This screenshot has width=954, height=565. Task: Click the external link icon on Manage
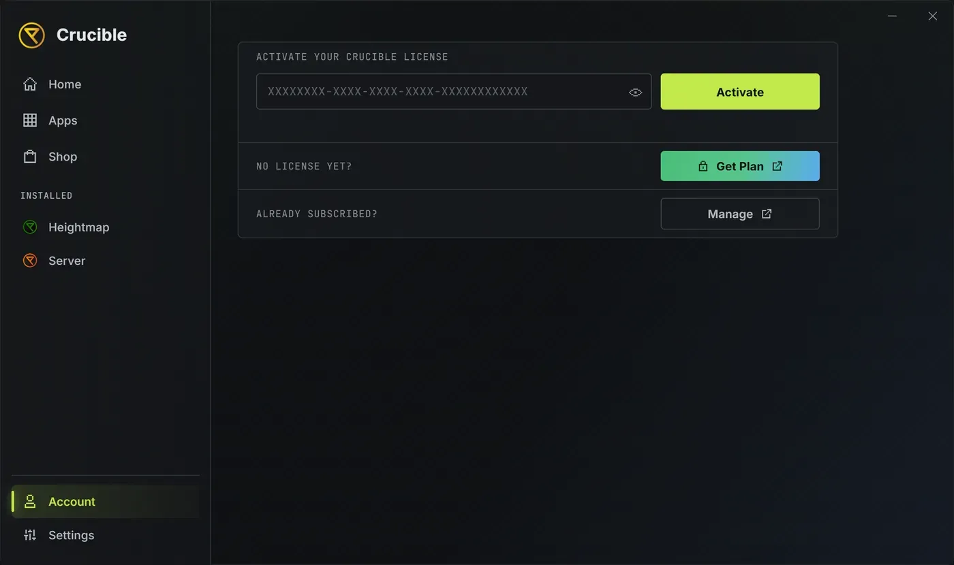(767, 214)
